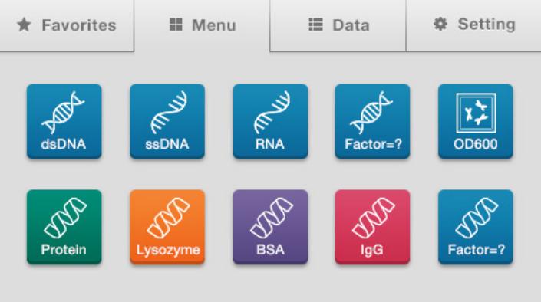
Task: Click the star icon beside Favorites
Action: coord(24,25)
